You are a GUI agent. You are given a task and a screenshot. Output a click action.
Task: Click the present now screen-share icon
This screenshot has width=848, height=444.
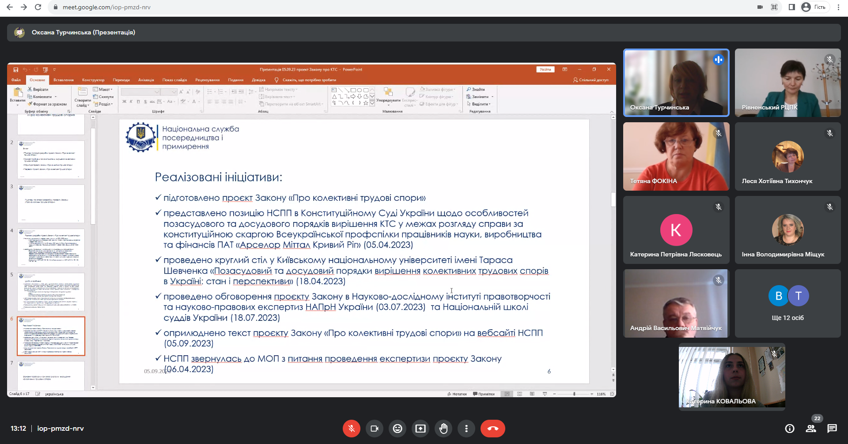click(x=420, y=429)
